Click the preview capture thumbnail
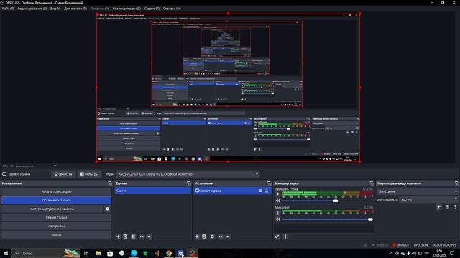The image size is (460, 258). 229,87
